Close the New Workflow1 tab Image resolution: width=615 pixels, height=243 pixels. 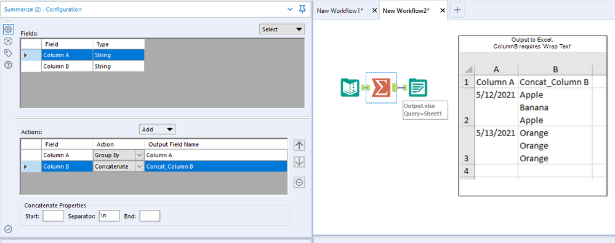[x=374, y=10]
